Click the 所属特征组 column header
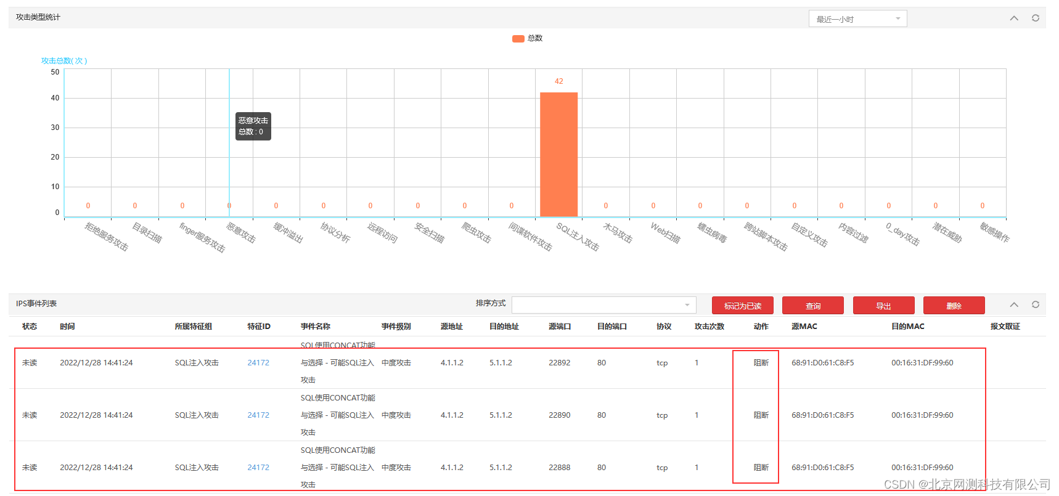 193,327
